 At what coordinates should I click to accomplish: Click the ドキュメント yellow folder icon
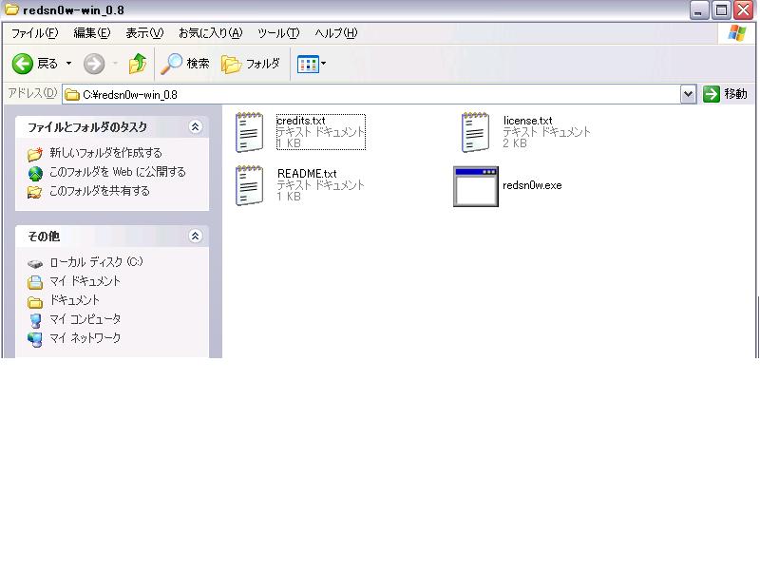click(35, 302)
